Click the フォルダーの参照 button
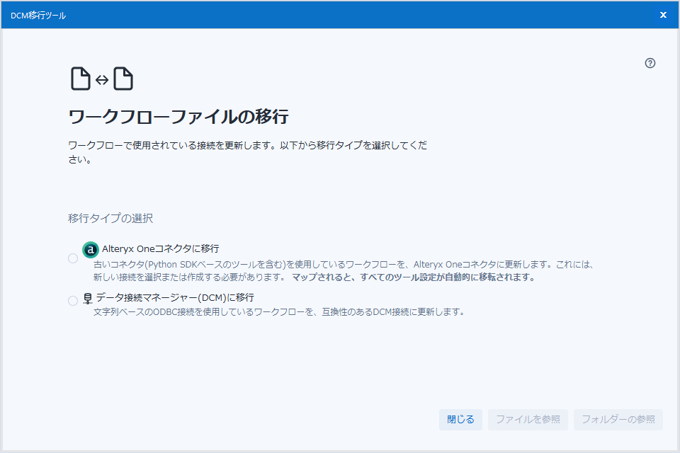The image size is (680, 453). coord(618,419)
